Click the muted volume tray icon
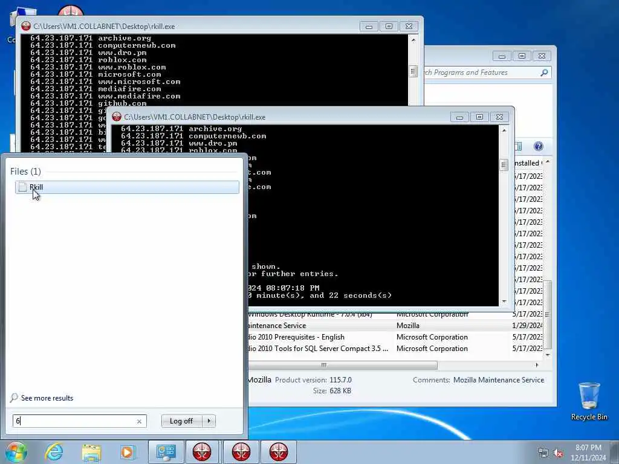This screenshot has height=464, width=619. point(558,453)
